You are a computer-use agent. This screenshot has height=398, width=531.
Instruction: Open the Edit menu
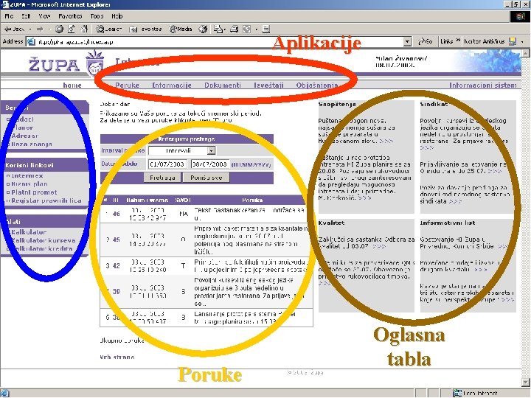point(26,16)
